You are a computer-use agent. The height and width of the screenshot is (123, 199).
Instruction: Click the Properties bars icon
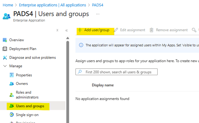tap(12, 75)
